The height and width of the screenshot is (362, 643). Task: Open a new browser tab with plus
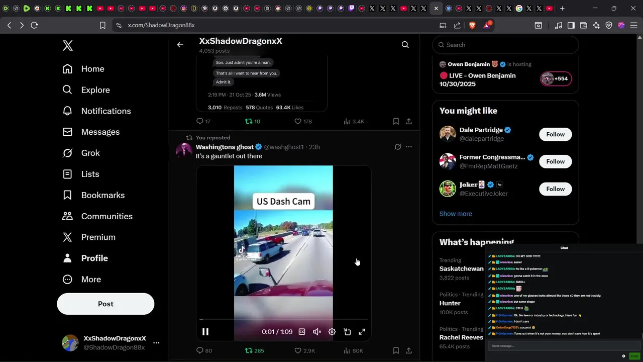tap(562, 8)
